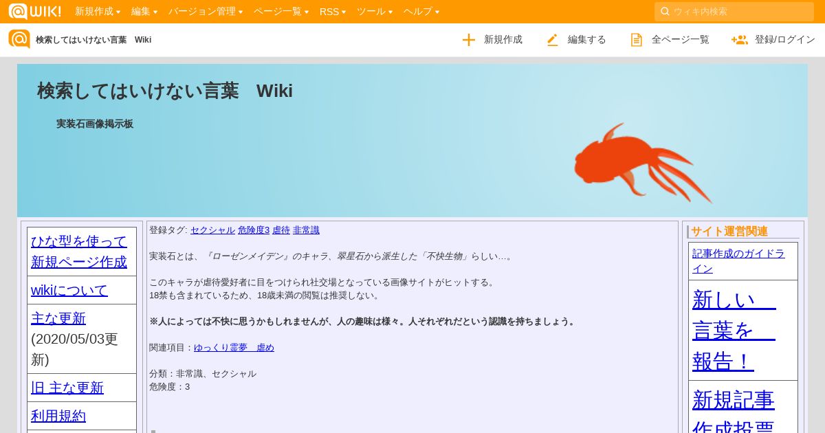This screenshot has height=433, width=825.
Task: Click the add-user icon for 登録/ログイン
Action: pyautogui.click(x=740, y=40)
